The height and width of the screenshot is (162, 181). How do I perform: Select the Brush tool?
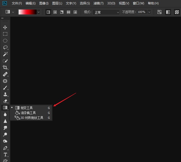tap(5, 88)
